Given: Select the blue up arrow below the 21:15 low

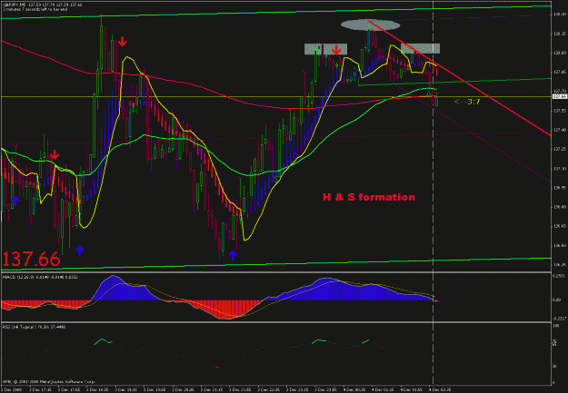Looking at the screenshot, I should pyautogui.click(x=233, y=255).
